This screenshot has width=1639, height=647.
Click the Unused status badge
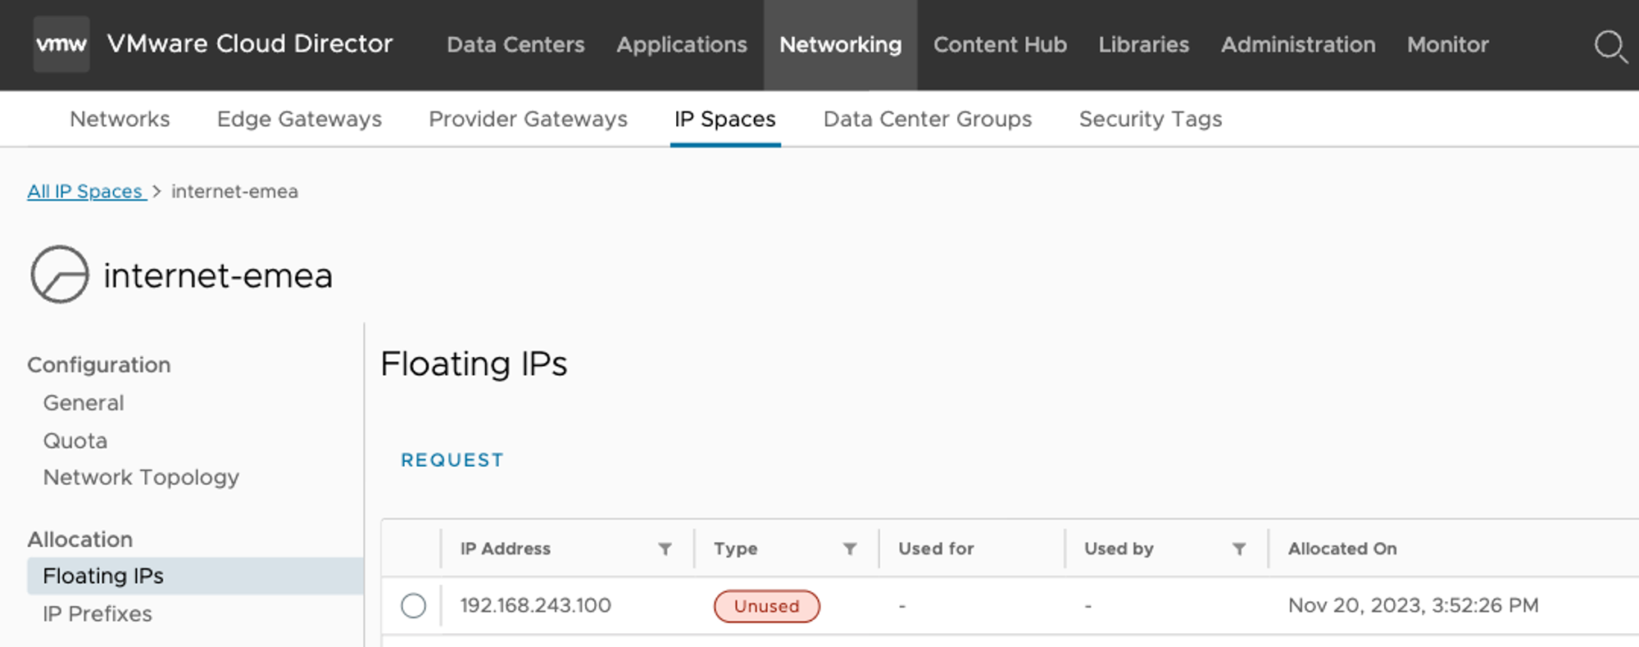[x=766, y=606]
